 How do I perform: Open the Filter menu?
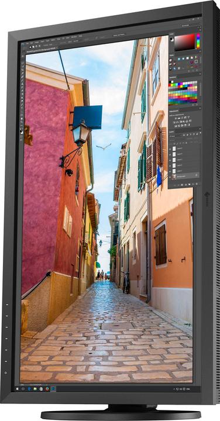(x=59, y=39)
